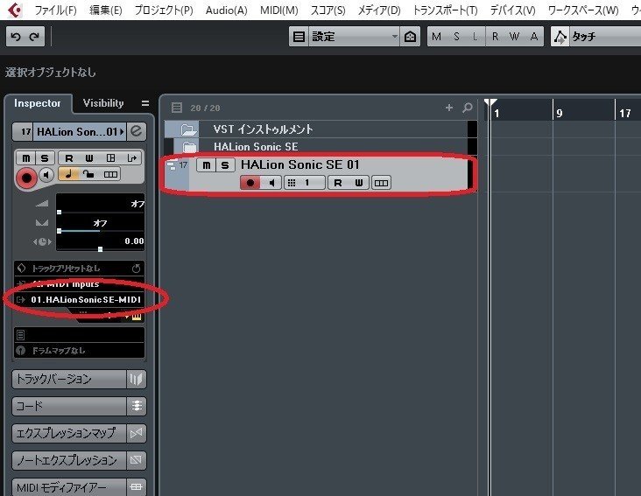Mute the HALion Sonic SE 01 track
Image resolution: width=641 pixels, height=496 pixels.
pyautogui.click(x=207, y=165)
